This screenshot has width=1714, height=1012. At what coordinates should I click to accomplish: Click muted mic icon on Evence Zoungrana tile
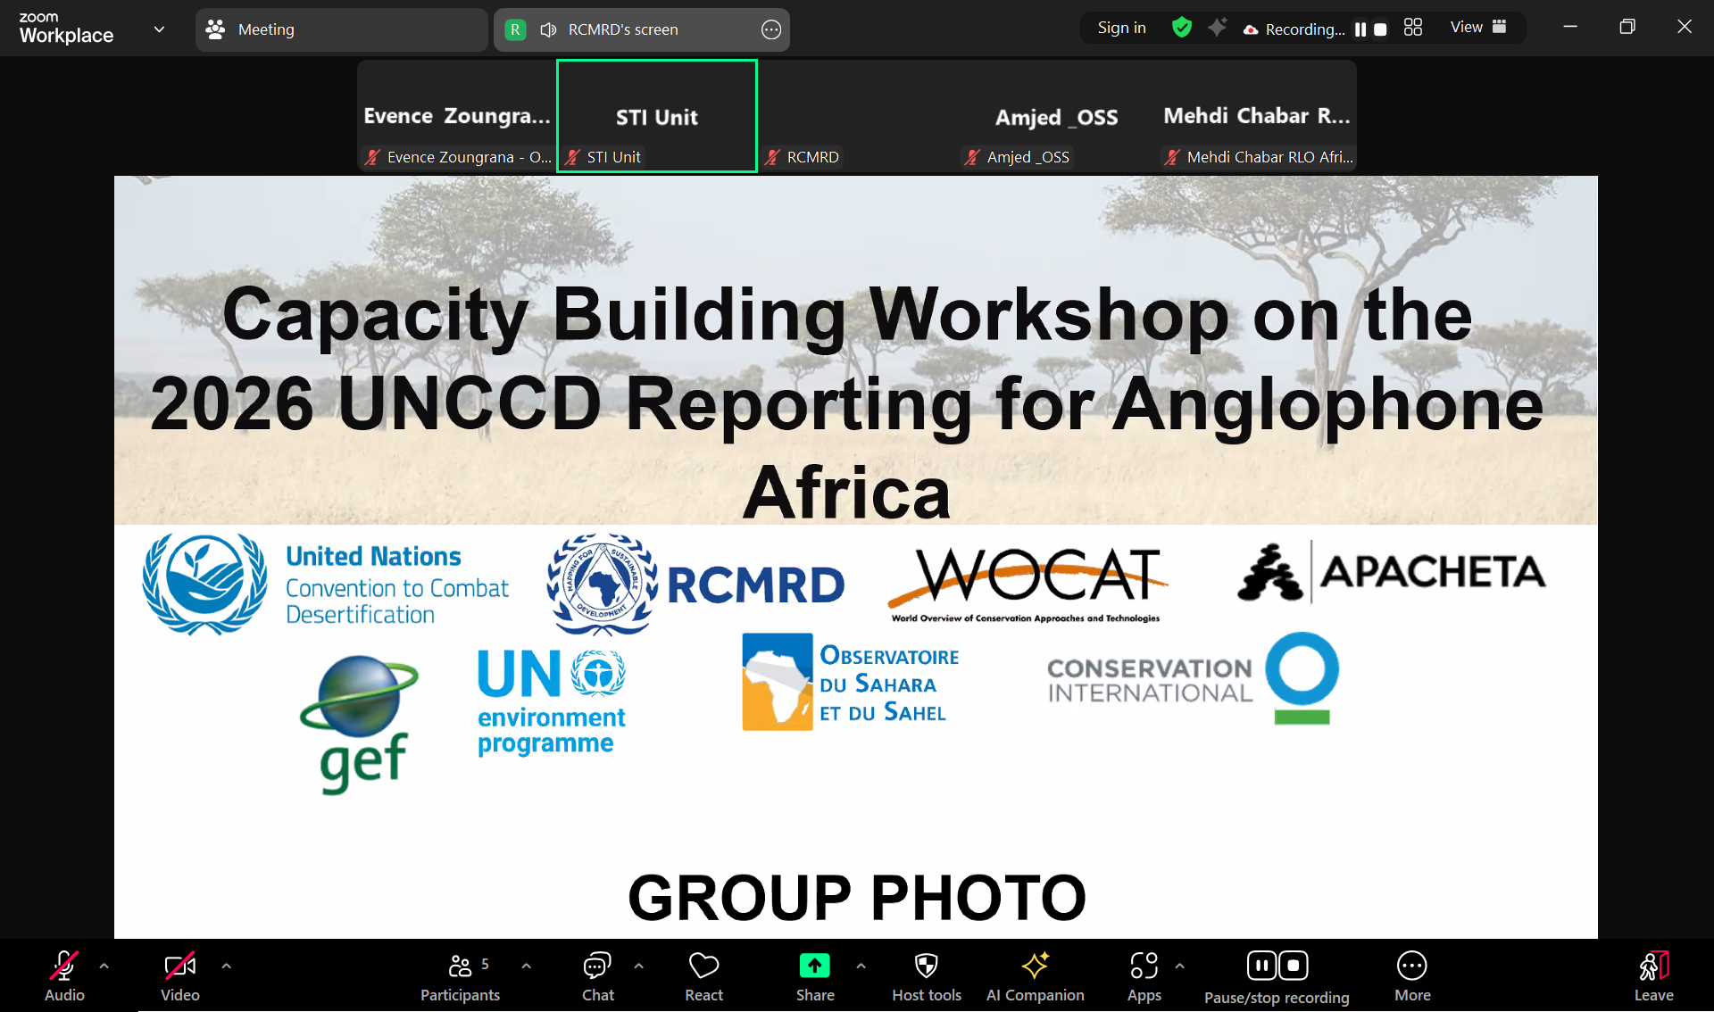coord(372,157)
